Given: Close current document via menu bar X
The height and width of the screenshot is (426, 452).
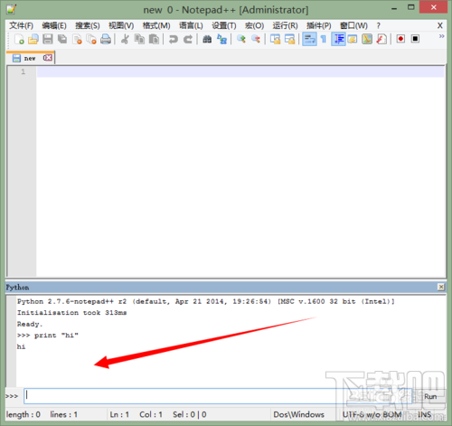Looking at the screenshot, I should [440, 25].
